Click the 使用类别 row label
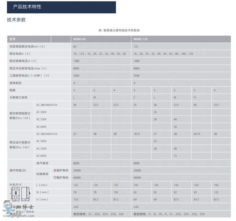The image size is (236, 221). 15,83
